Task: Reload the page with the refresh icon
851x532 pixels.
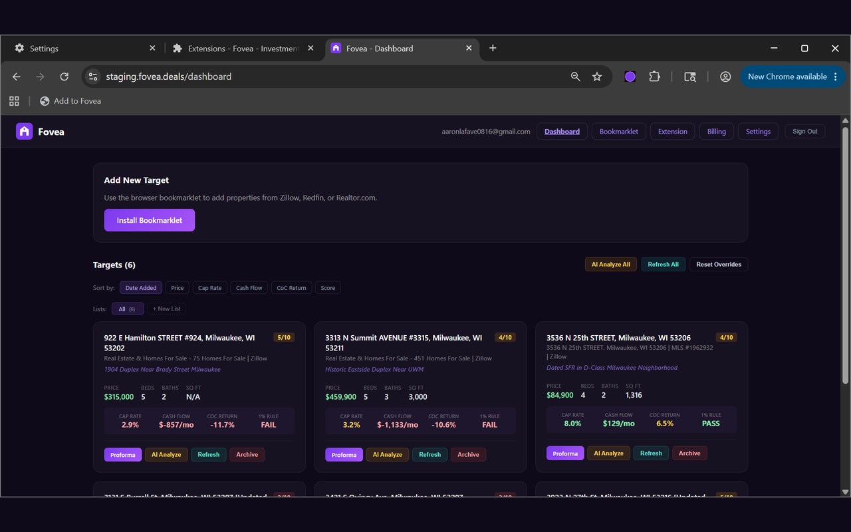Action: [64, 76]
